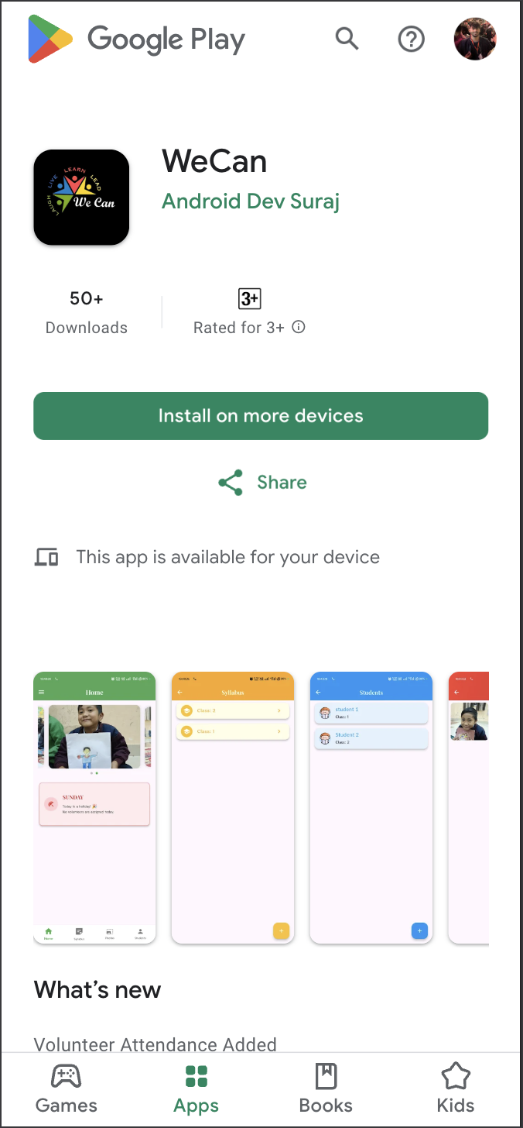Switch to the Books tab
Viewport: 523px width, 1128px height.
click(x=326, y=1088)
